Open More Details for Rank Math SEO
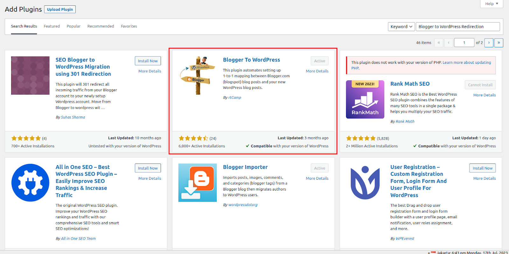509x254 pixels. [485, 95]
